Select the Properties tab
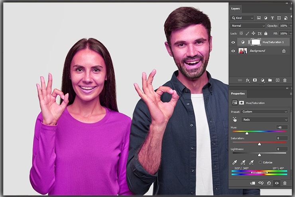 (x=238, y=93)
